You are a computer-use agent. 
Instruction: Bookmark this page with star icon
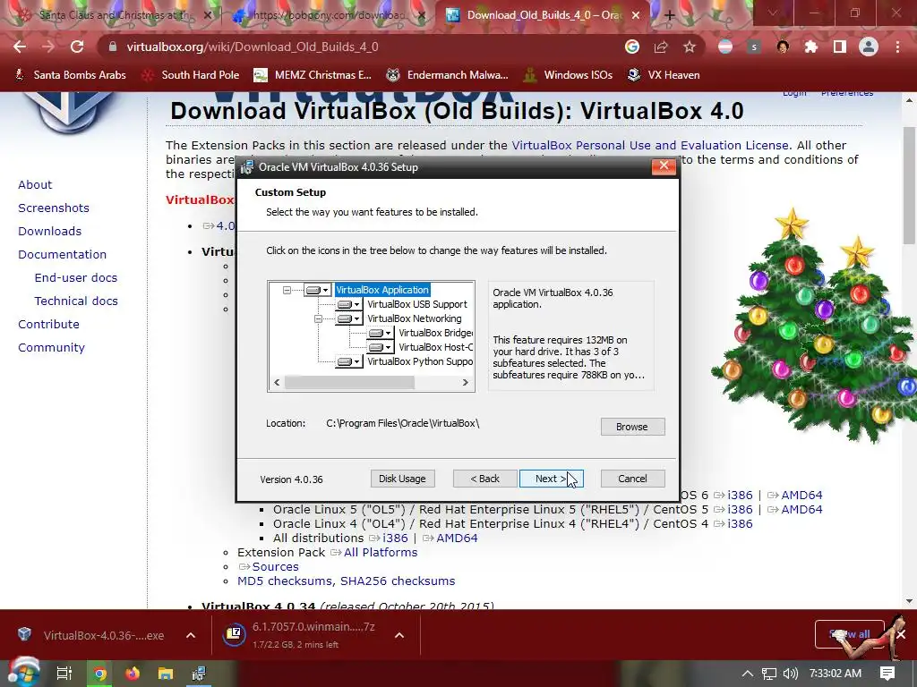[x=690, y=47]
